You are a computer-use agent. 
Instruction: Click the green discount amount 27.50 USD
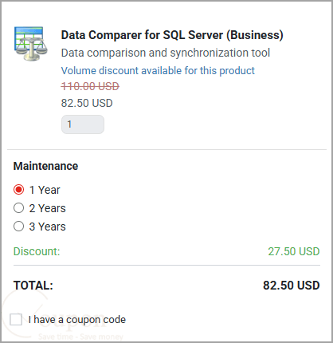click(294, 251)
